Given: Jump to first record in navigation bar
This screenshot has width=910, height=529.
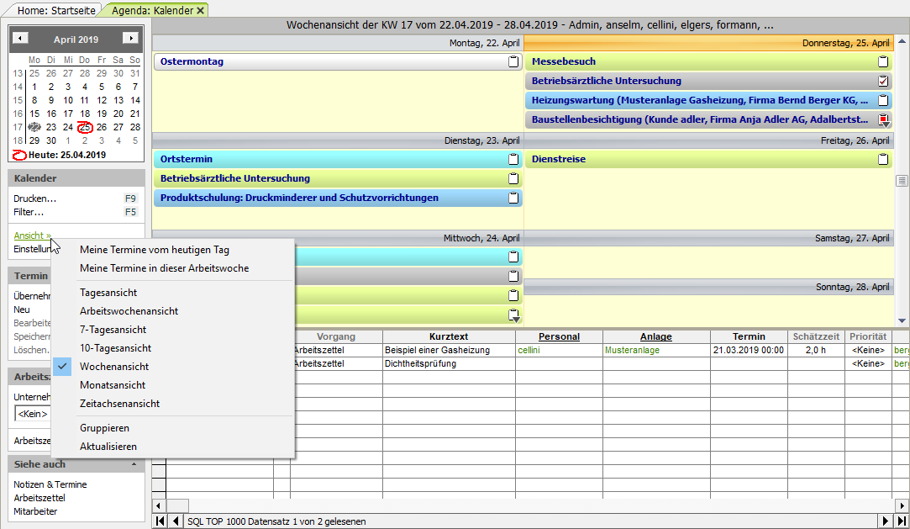Looking at the screenshot, I should point(160,521).
